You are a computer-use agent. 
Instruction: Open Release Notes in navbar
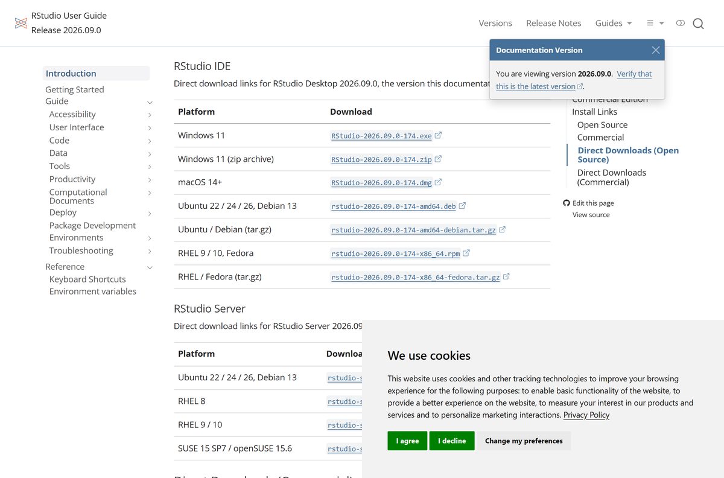coord(553,23)
